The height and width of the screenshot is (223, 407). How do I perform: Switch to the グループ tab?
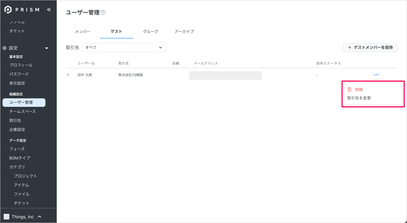coord(150,32)
